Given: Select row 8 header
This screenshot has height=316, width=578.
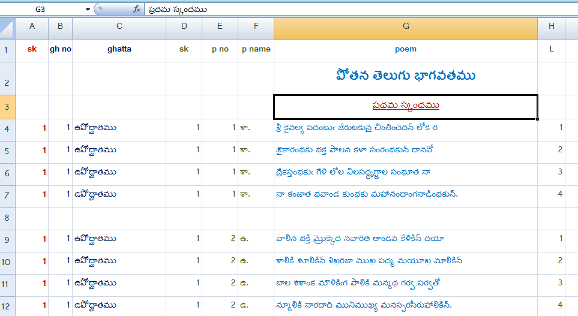Looking at the screenshot, I should click(x=7, y=218).
